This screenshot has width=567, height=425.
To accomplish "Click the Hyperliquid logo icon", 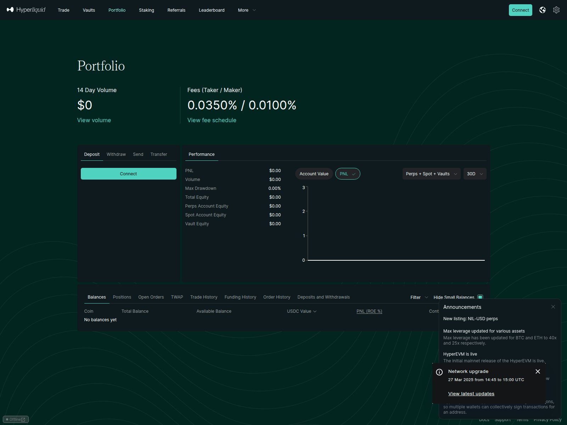I will click(x=10, y=10).
